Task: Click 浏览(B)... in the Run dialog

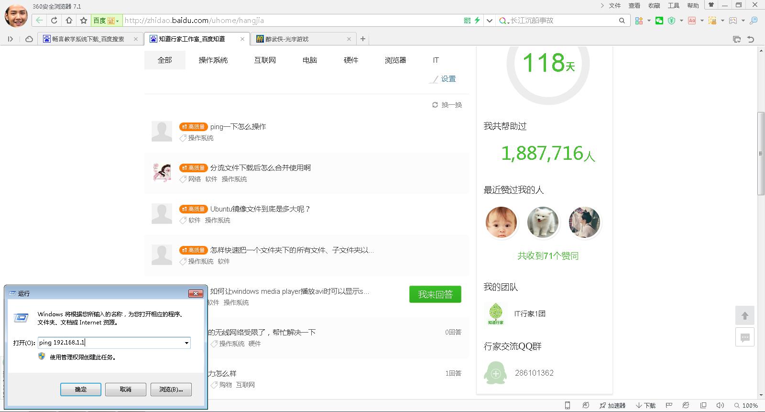Action: 171,390
